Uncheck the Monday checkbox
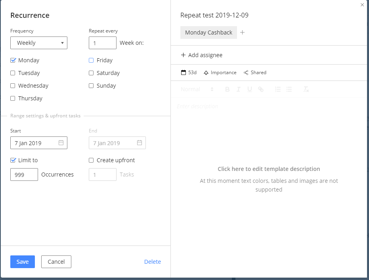The height and width of the screenshot is (280, 369). coord(13,60)
